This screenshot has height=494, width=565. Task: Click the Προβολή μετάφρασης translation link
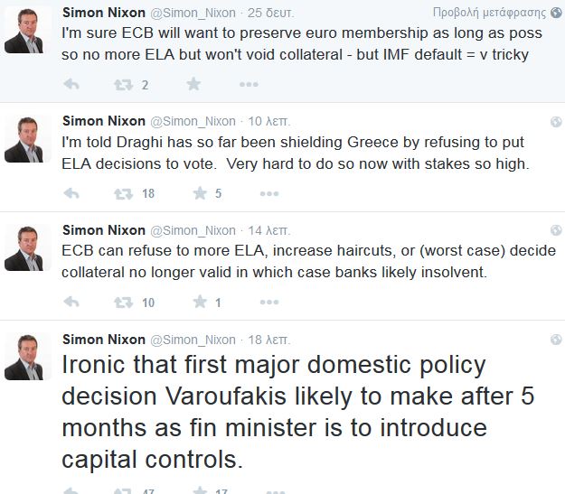coord(489,13)
